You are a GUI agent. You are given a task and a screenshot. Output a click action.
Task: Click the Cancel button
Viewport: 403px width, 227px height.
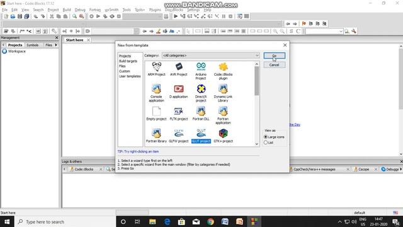pyautogui.click(x=275, y=65)
